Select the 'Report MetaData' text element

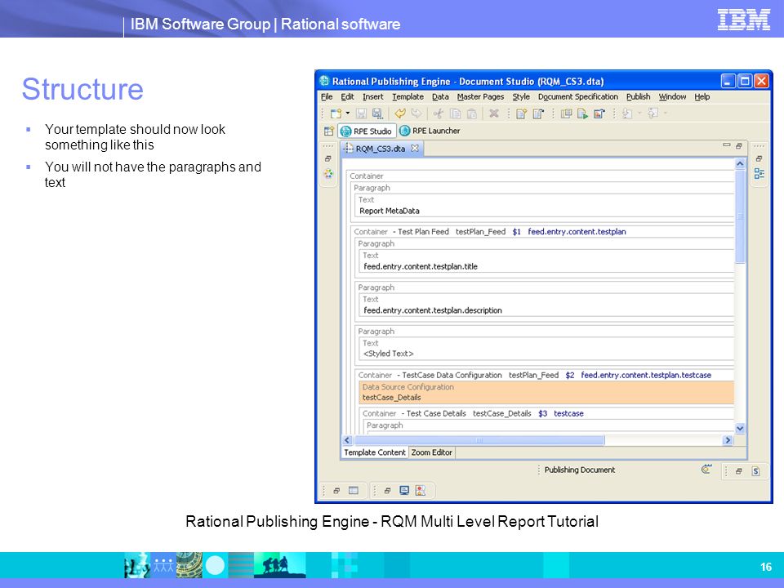coord(390,211)
